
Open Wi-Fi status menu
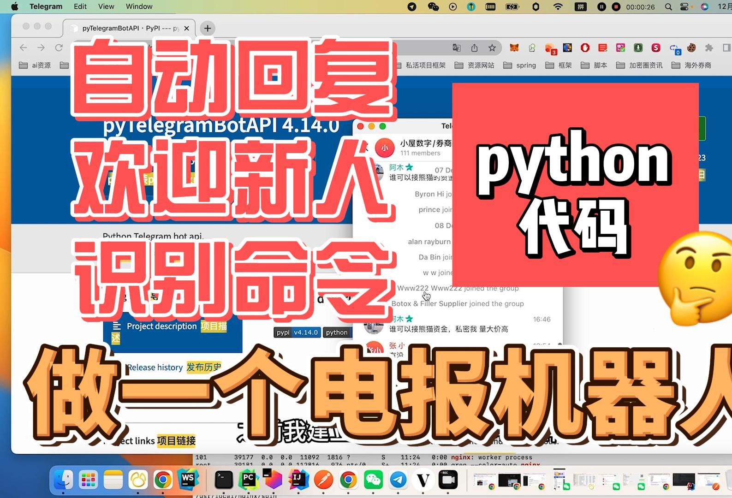558,6
